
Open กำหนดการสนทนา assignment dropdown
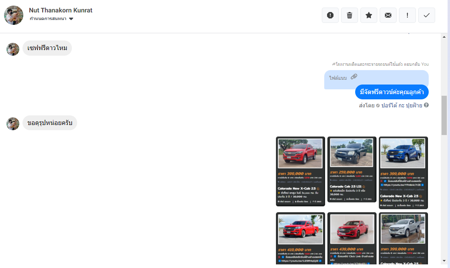click(51, 18)
